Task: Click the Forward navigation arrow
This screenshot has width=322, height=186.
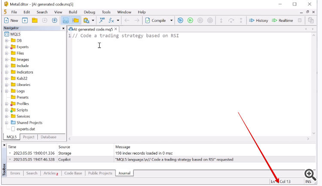Action: [x=137, y=20]
